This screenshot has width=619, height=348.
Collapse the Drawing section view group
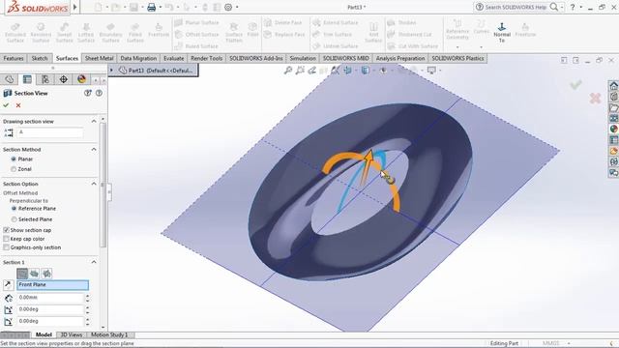coord(94,121)
